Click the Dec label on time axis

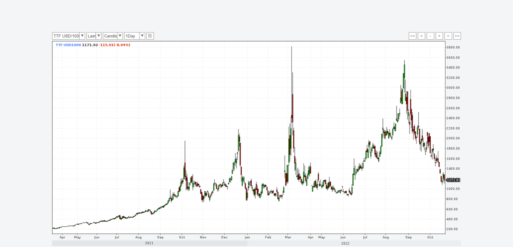coord(224,237)
